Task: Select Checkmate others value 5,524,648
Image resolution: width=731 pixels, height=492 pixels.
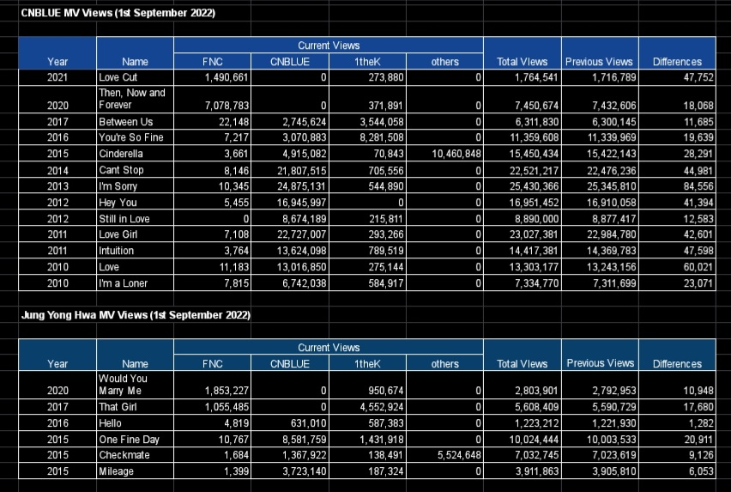Action: [444, 455]
